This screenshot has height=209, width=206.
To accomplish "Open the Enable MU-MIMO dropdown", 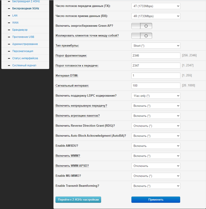I will (156, 176).
